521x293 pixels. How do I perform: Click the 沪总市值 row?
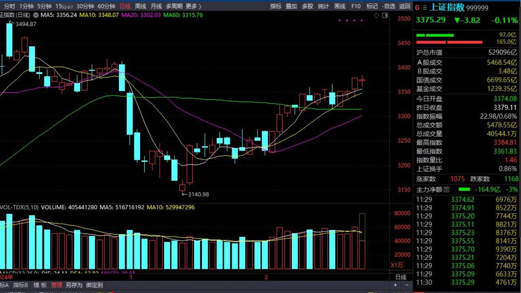[x=467, y=52]
